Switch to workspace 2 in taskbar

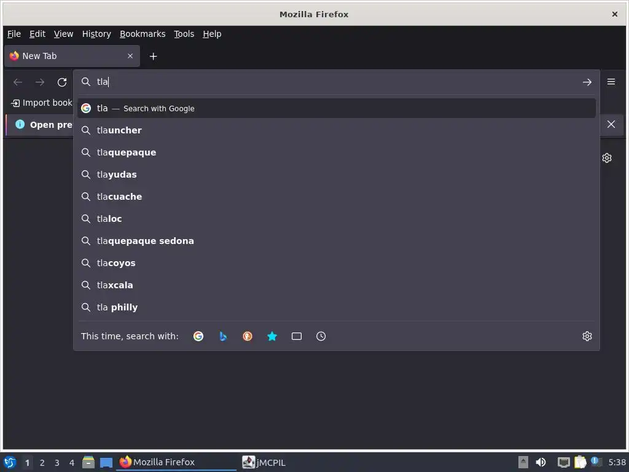tap(42, 463)
